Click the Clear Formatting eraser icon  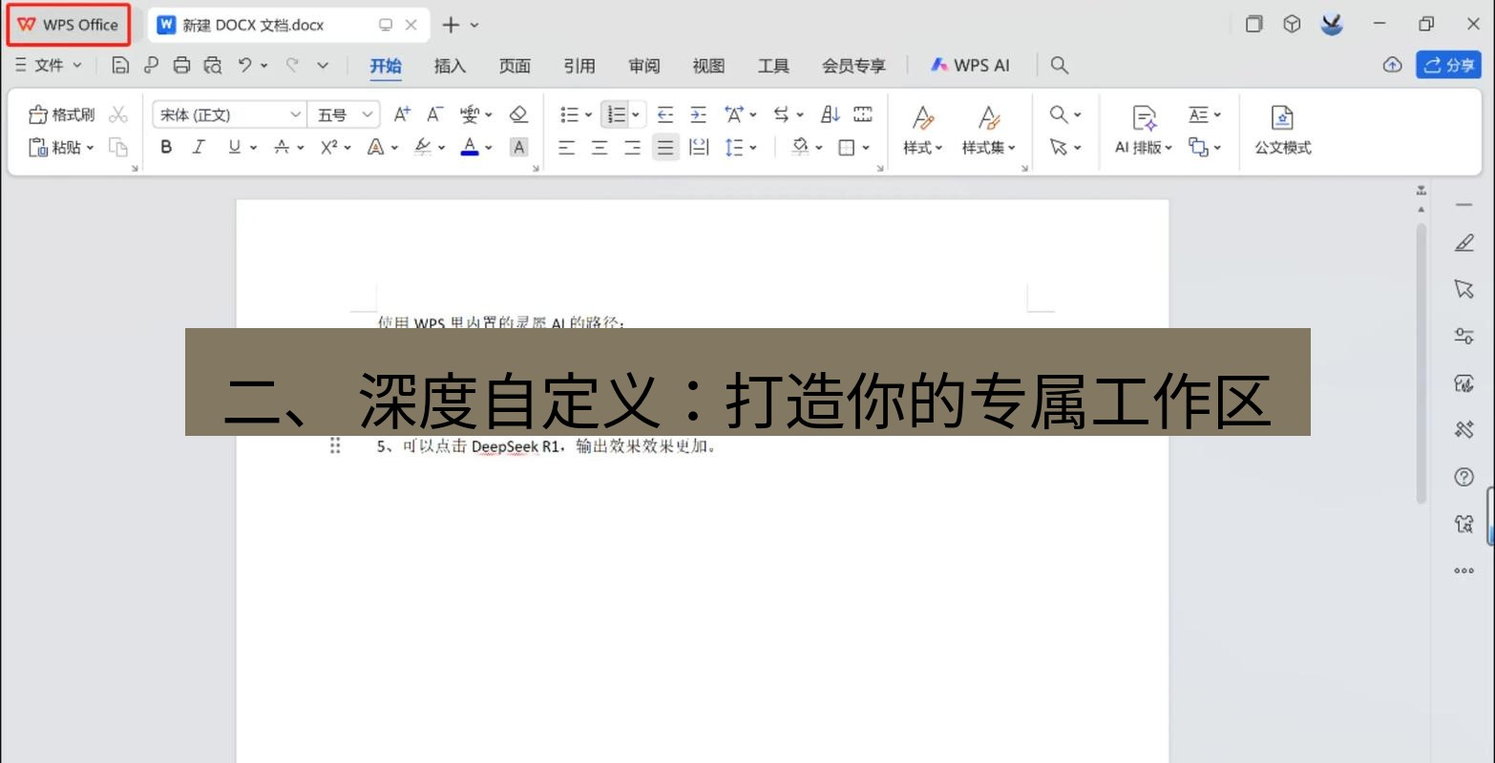click(x=518, y=114)
